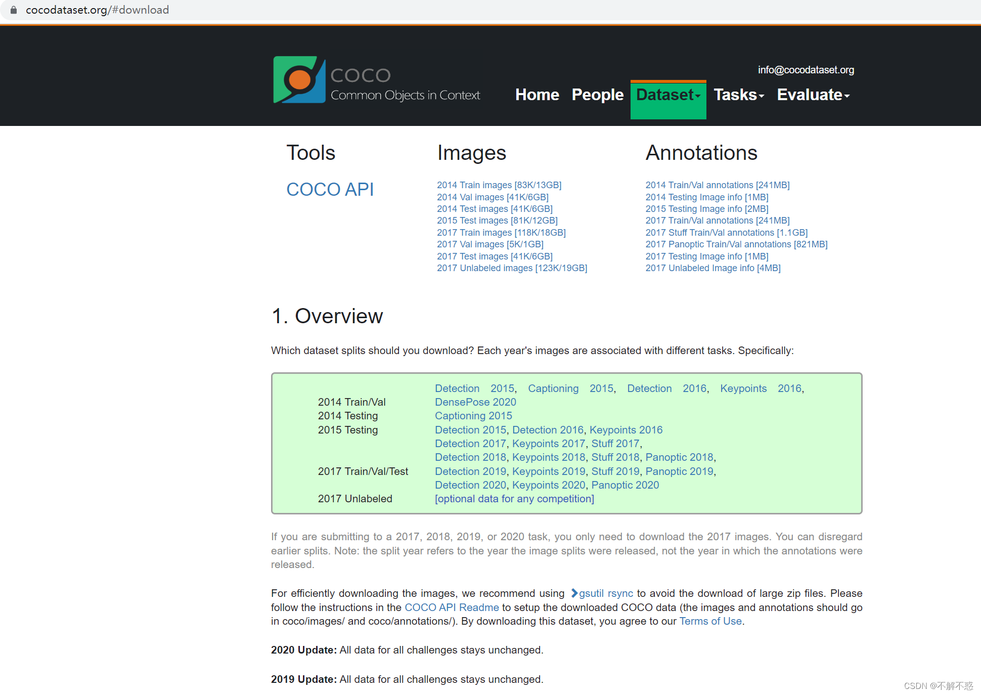Screen dimensions: 981x695
Task: Go to the Home page
Action: [x=537, y=95]
